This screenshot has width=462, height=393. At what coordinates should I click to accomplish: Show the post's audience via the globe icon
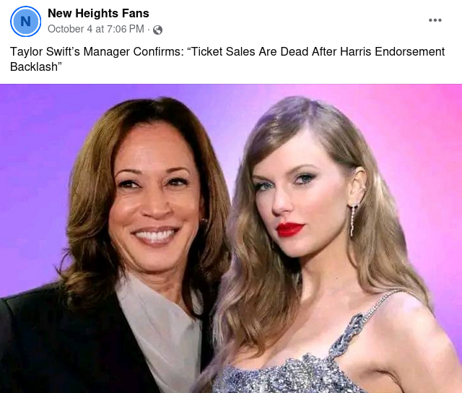click(158, 30)
